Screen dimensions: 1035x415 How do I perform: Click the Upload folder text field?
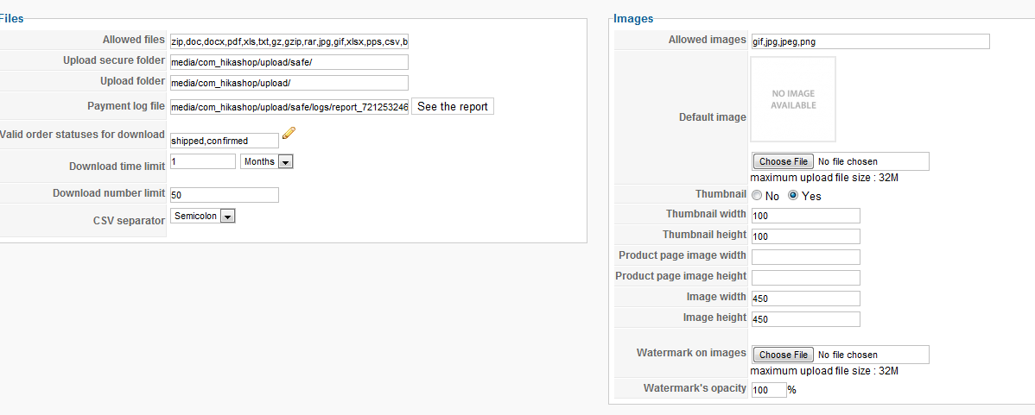(x=289, y=82)
